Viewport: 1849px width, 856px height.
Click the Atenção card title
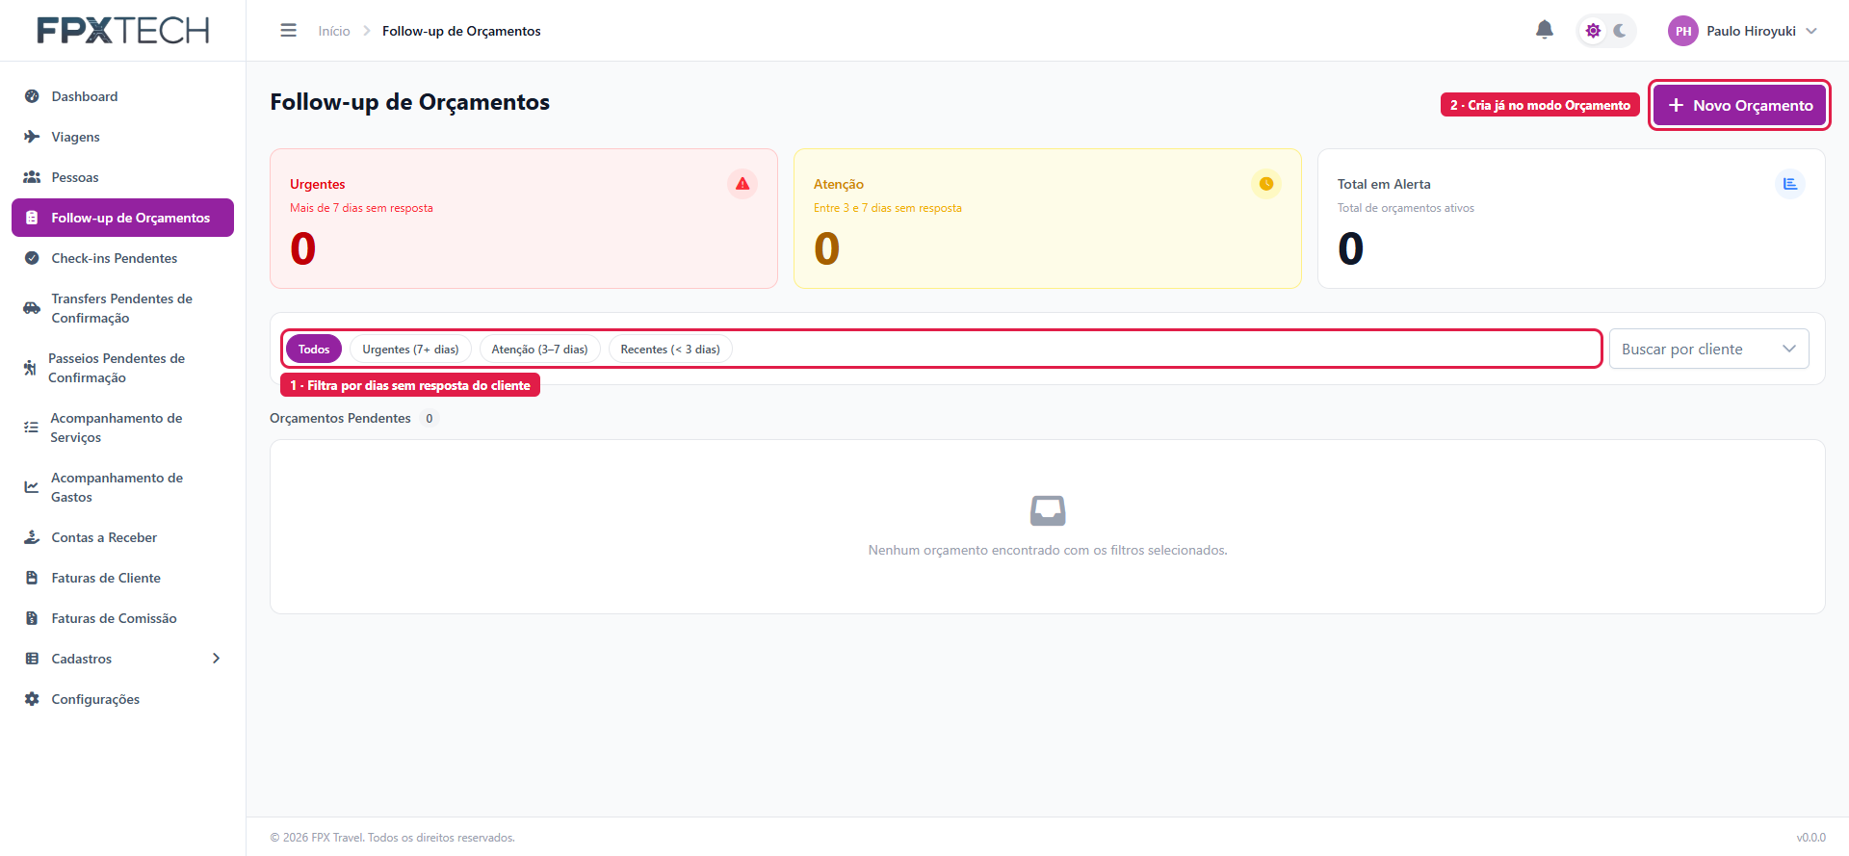coord(839,184)
